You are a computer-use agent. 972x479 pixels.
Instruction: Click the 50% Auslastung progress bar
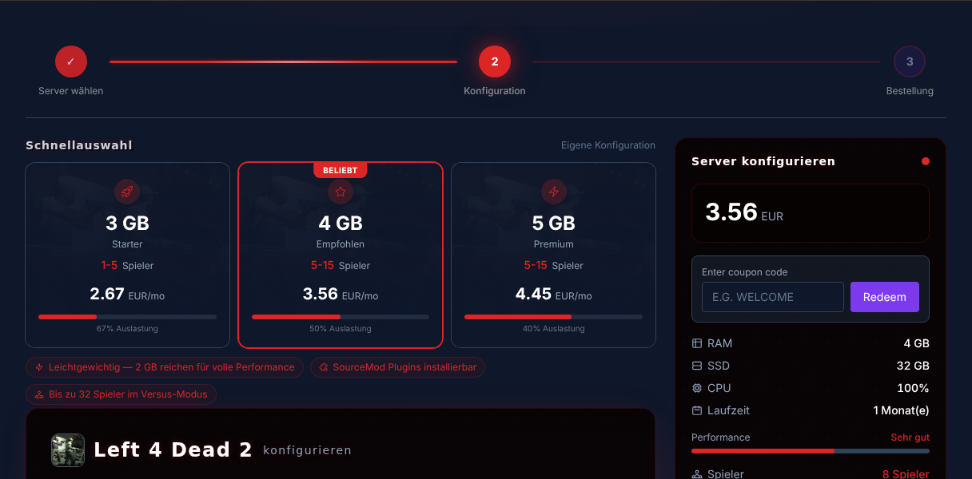(341, 317)
